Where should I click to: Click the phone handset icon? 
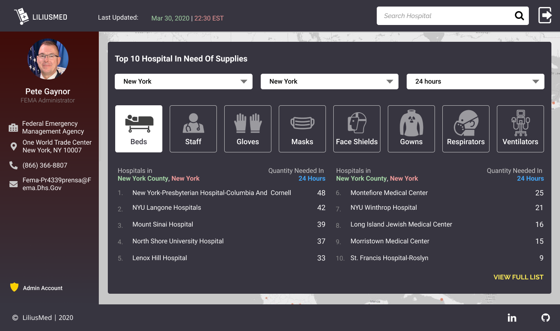[14, 165]
